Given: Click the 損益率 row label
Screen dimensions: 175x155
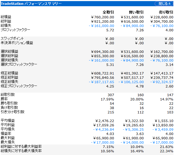Looking at the screenshot, I should pos(6,134).
